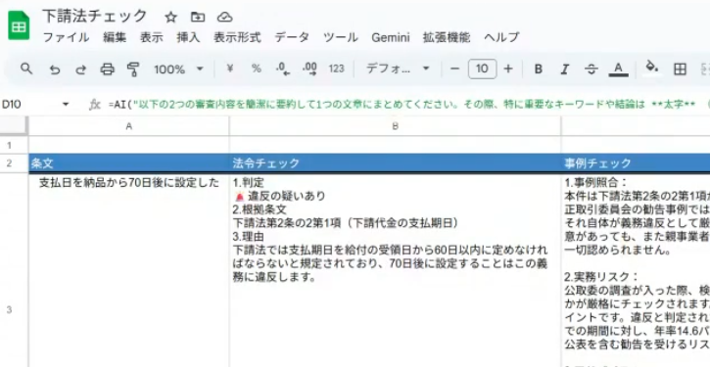Click the document title 下請法チェック

coord(95,17)
